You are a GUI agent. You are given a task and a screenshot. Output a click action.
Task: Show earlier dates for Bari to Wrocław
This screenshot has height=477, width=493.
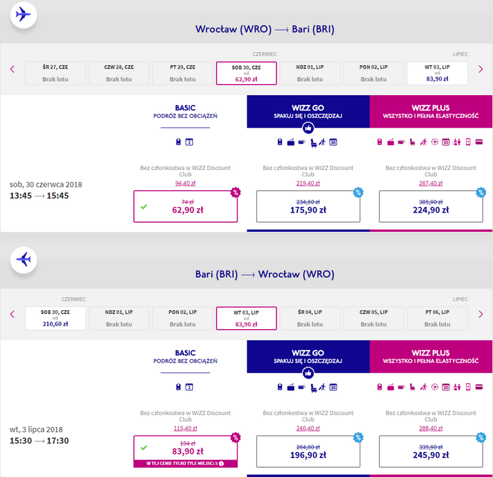coord(12,314)
